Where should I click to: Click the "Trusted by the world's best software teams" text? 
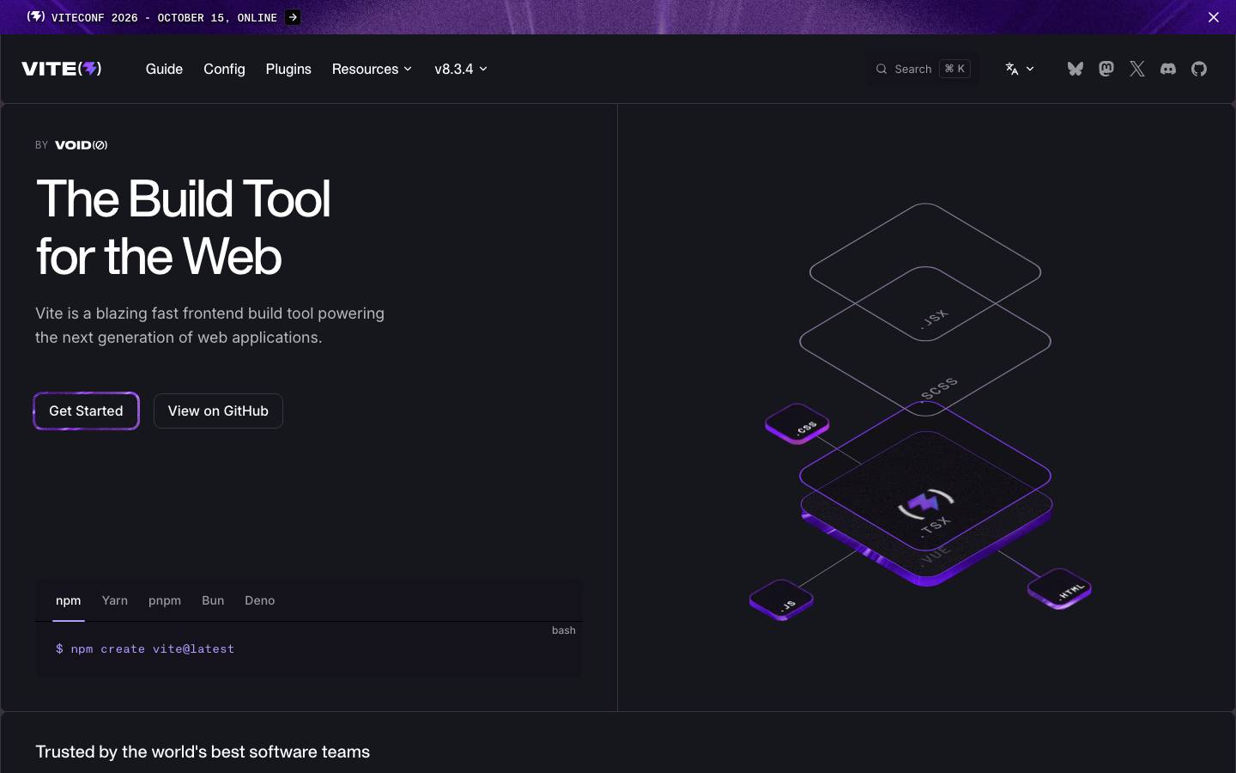(203, 752)
